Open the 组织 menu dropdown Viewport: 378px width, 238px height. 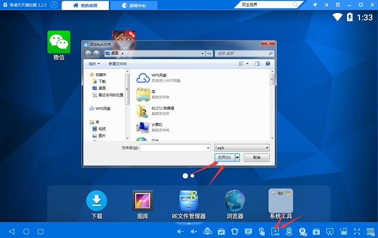[x=94, y=64]
